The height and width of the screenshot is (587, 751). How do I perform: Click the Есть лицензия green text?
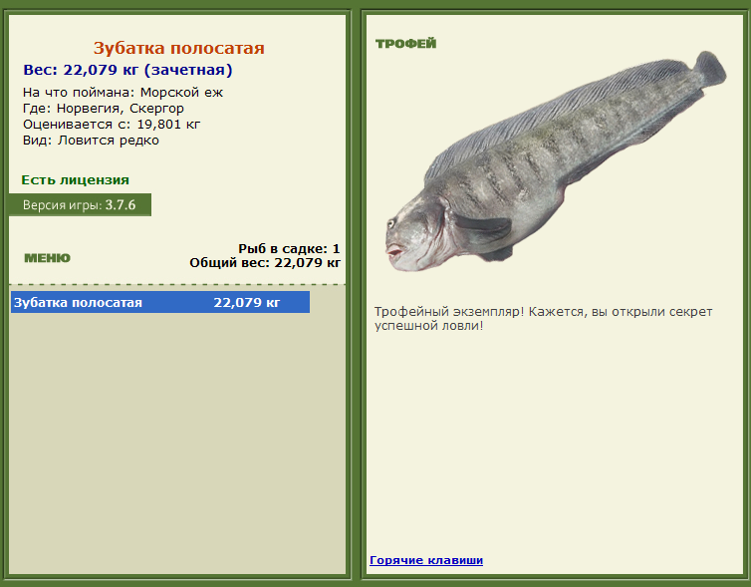[75, 180]
